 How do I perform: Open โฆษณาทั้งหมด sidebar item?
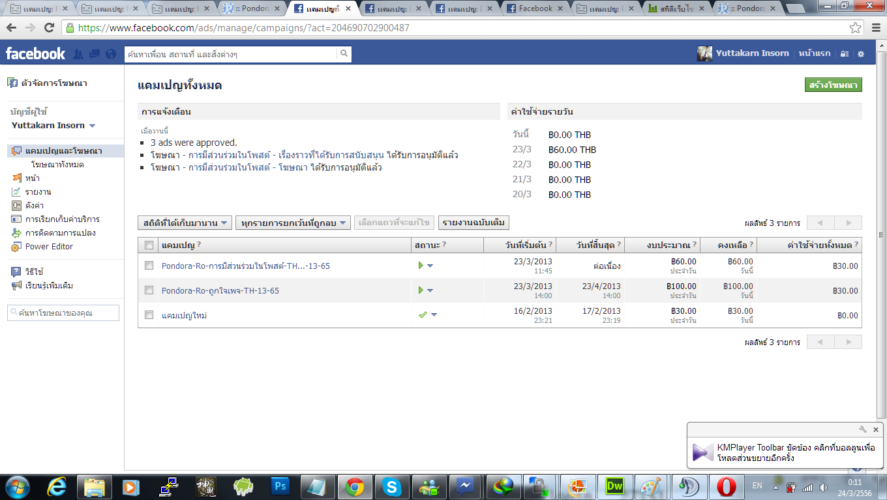coord(57,165)
